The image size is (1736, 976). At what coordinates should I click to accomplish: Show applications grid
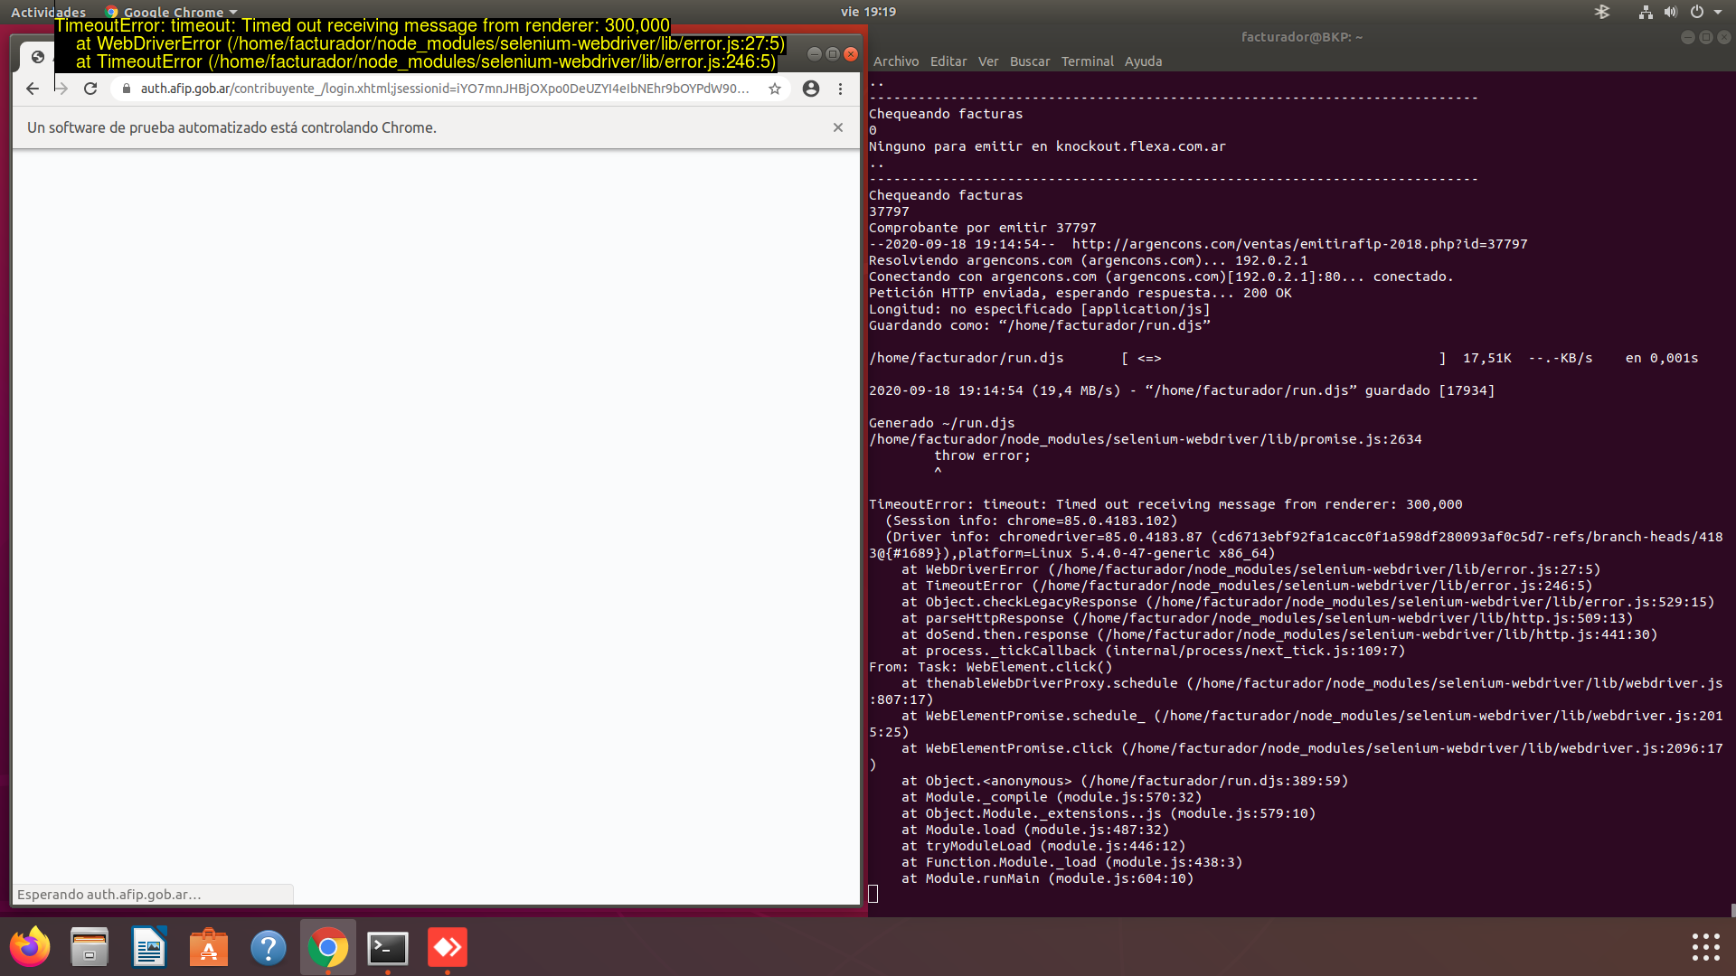tap(1705, 947)
